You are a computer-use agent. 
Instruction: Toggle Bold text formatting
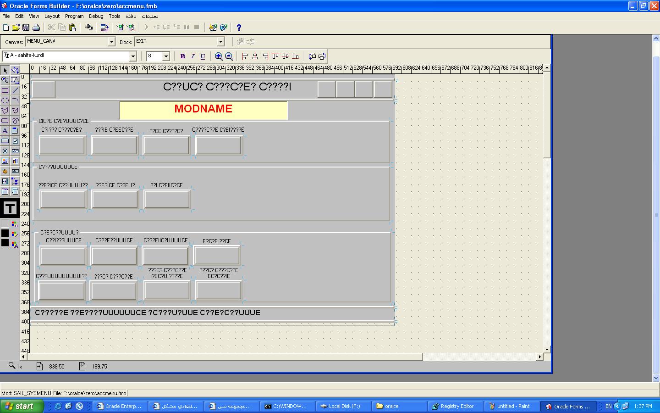(x=182, y=56)
